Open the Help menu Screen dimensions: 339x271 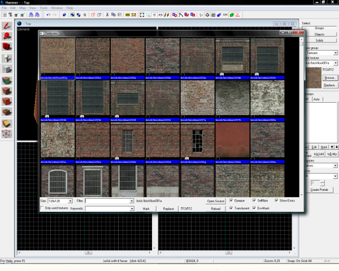coord(69,8)
